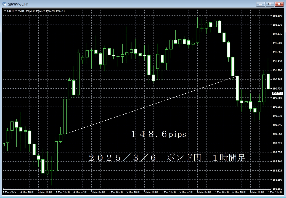
Task: Click the 4 Mar 14:00 time label
Action: coord(45,192)
